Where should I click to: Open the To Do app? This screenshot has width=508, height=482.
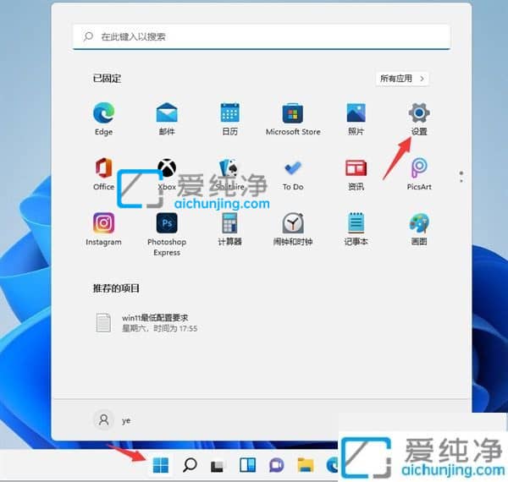[x=293, y=173]
